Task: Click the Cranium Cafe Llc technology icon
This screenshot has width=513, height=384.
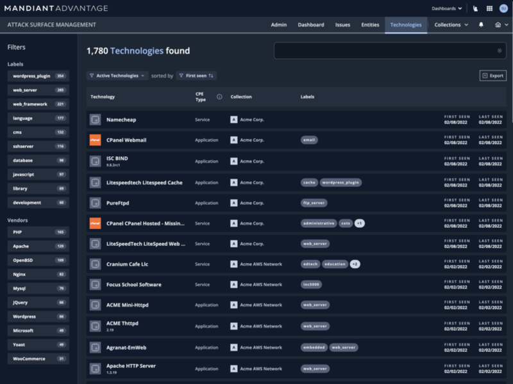Action: pyautogui.click(x=95, y=264)
